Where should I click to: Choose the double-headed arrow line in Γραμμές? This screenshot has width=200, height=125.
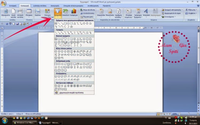[62, 33]
